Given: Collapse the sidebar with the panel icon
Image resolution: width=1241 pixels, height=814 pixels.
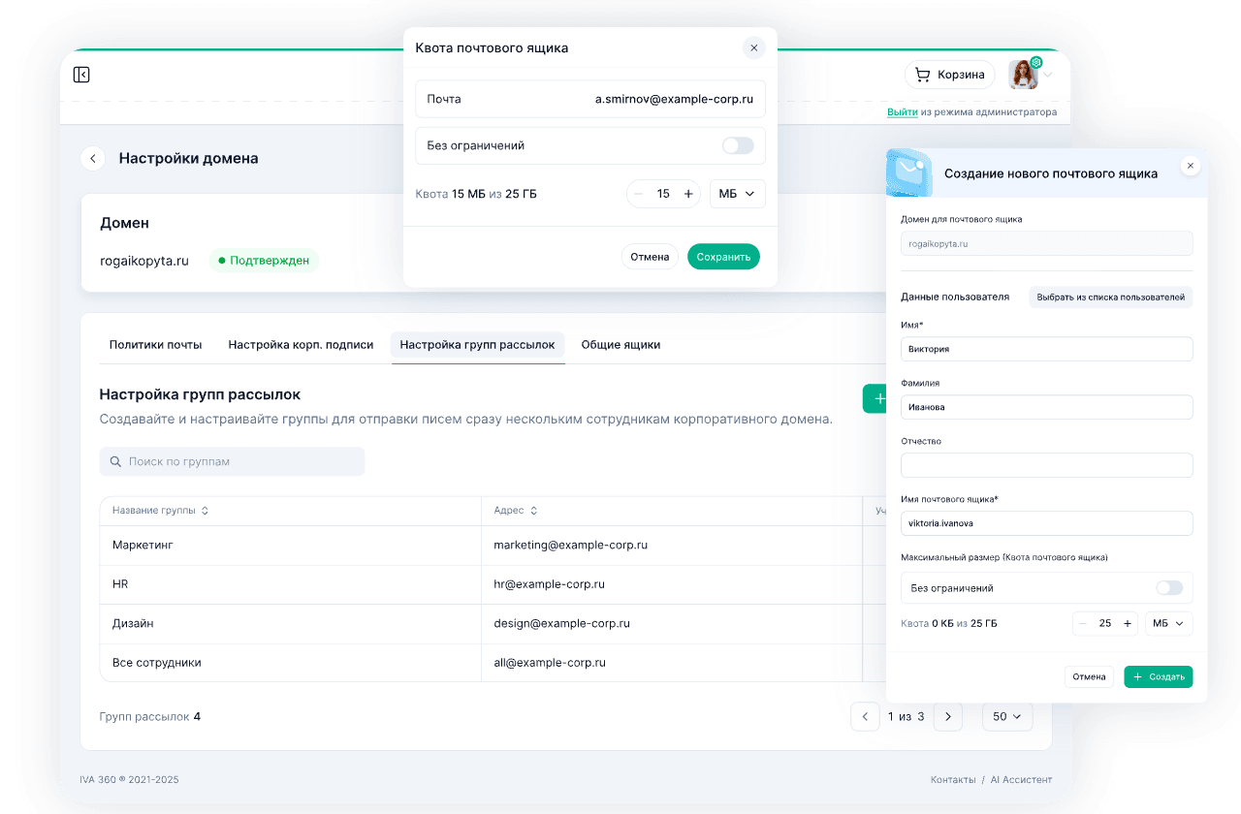Looking at the screenshot, I should pos(81,75).
